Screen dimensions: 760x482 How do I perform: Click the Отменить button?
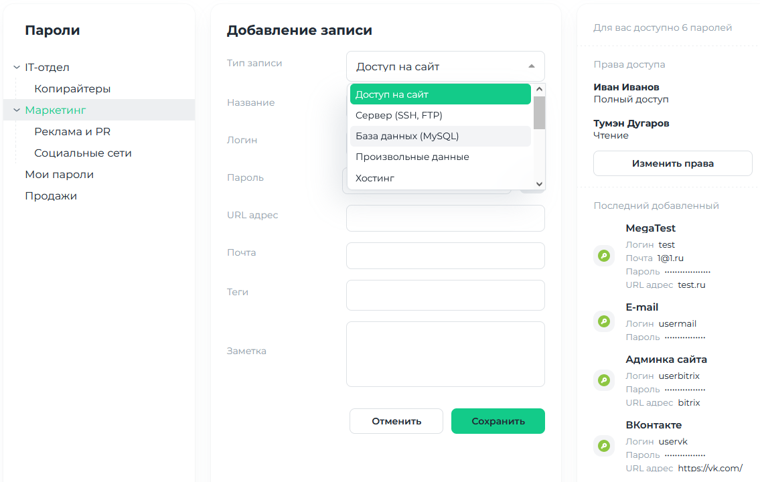(396, 421)
